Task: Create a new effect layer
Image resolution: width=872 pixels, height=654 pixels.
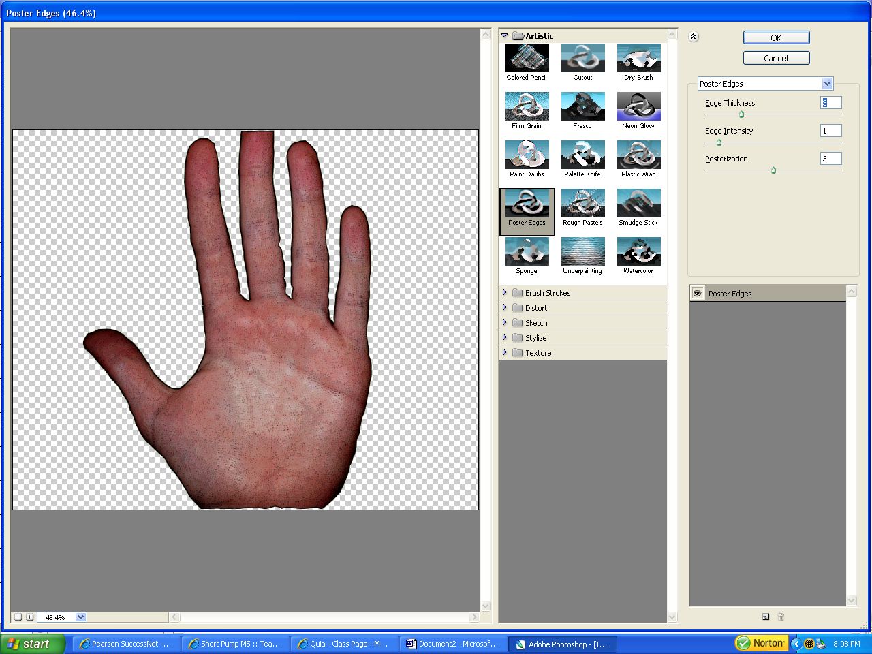Action: 766,617
